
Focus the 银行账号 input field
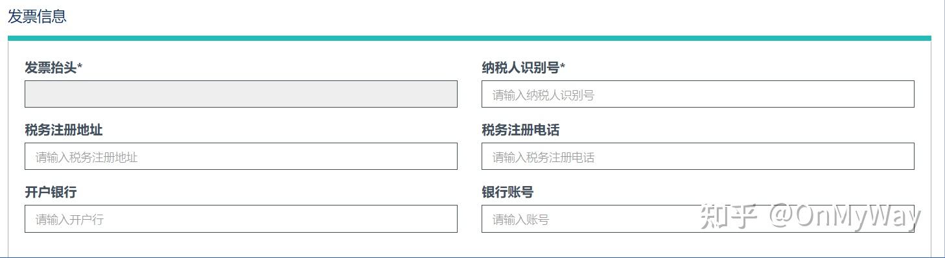[697, 218]
